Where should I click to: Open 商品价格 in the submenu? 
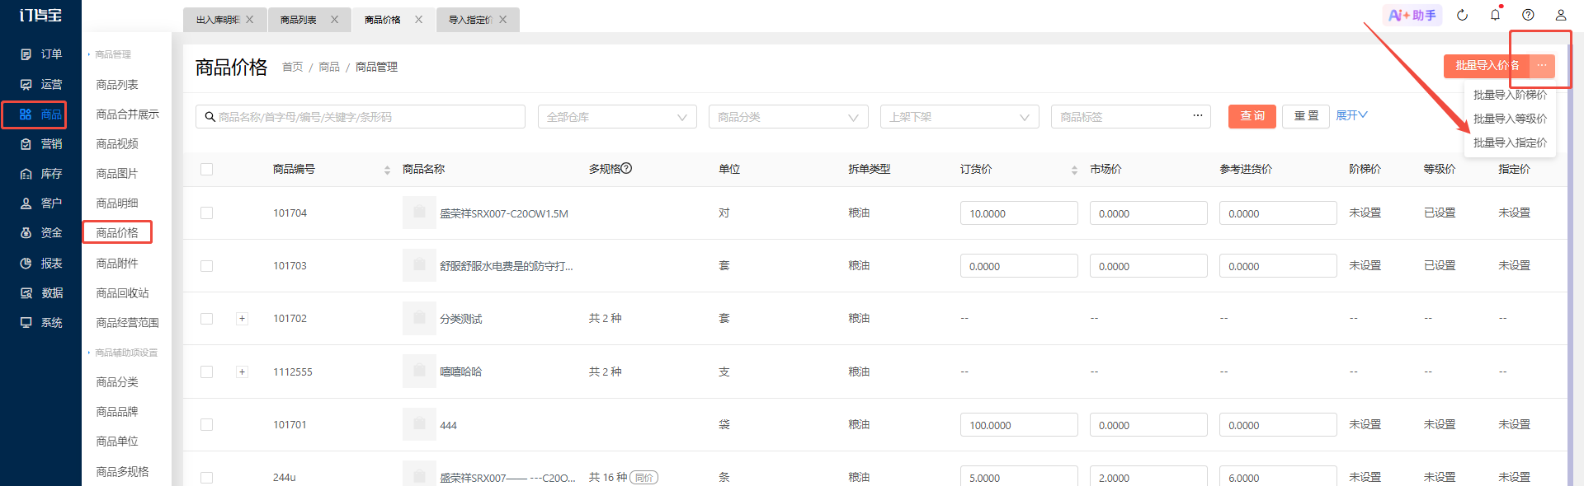click(x=117, y=233)
